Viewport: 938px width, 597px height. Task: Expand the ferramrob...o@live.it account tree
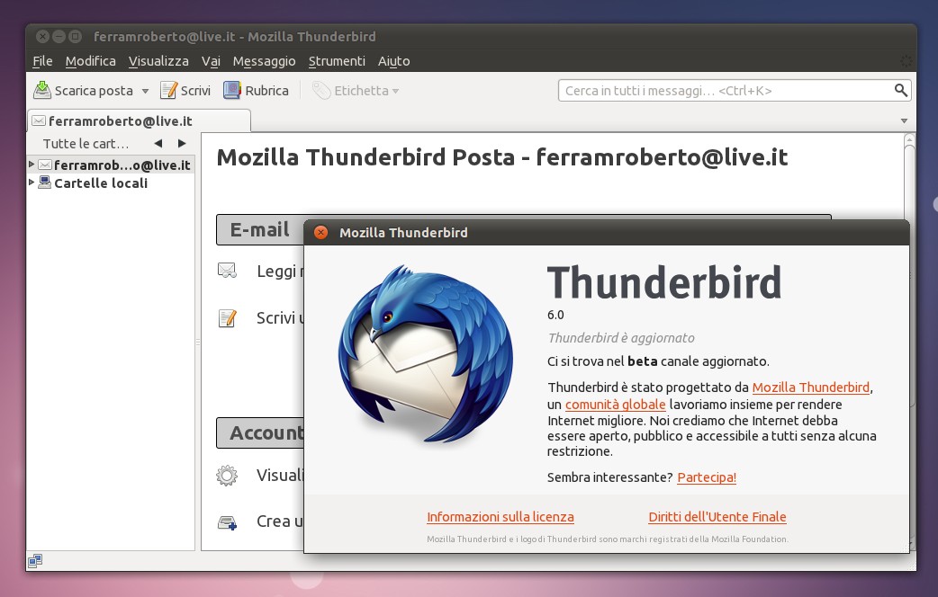(x=32, y=165)
